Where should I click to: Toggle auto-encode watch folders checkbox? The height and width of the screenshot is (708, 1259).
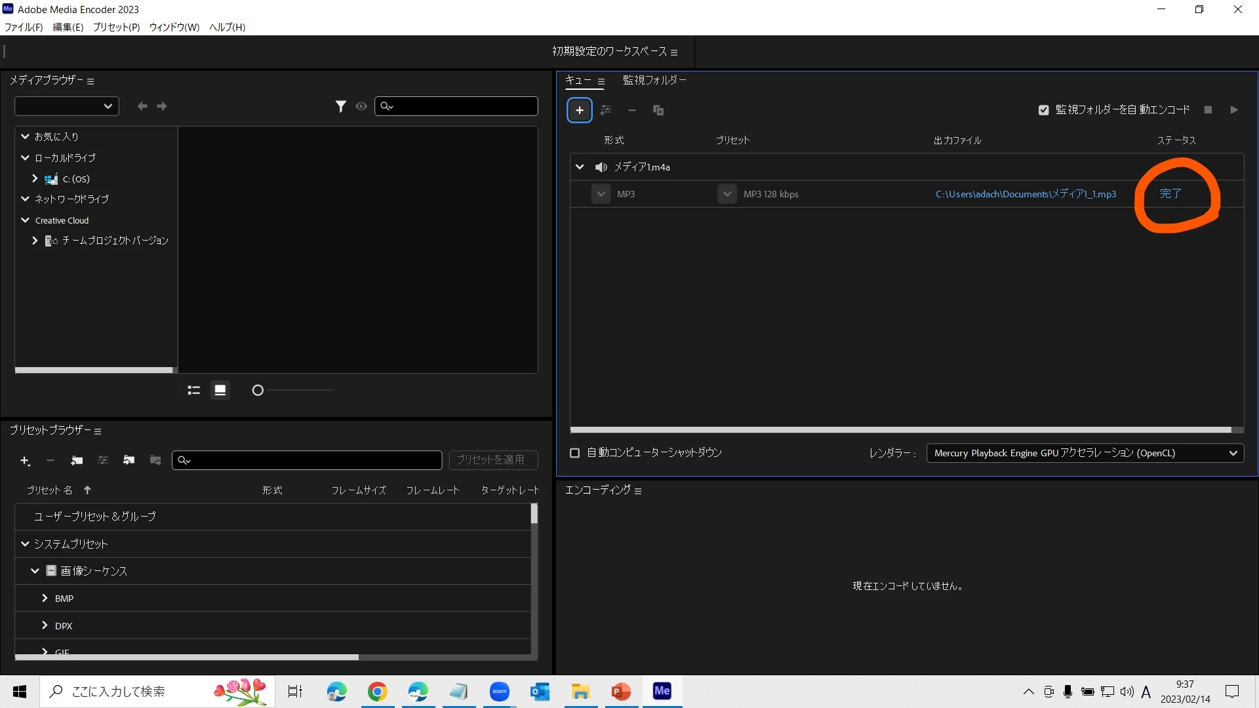click(1043, 110)
